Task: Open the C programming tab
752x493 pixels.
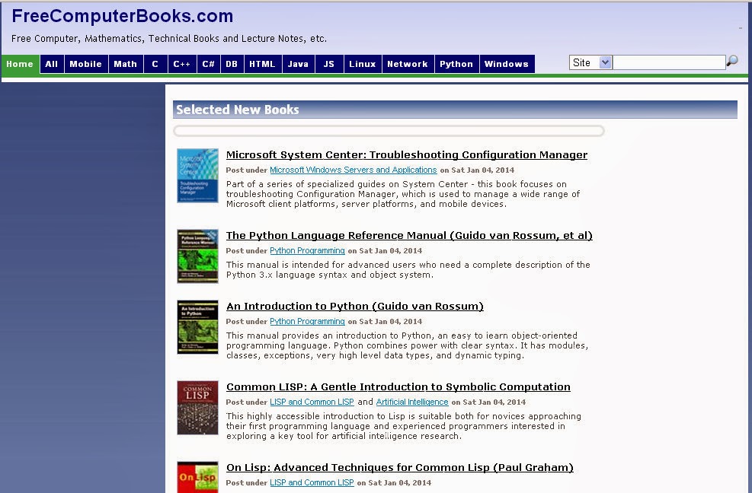Action: click(x=155, y=64)
